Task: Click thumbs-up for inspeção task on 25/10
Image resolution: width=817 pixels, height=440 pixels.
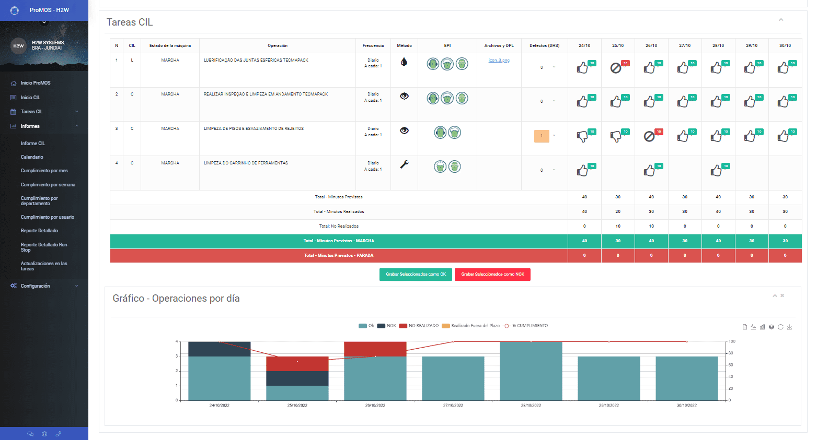Action: [x=616, y=102]
